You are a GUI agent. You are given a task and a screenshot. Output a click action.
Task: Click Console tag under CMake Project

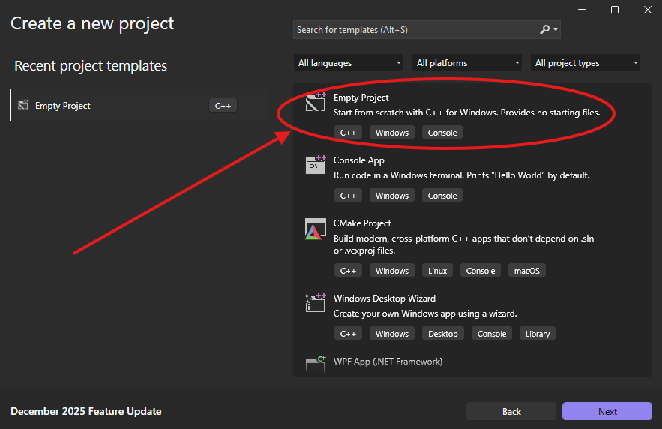[481, 271]
